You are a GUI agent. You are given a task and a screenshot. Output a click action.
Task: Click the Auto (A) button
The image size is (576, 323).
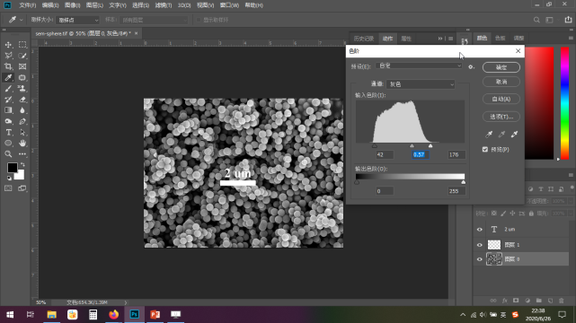click(x=501, y=99)
